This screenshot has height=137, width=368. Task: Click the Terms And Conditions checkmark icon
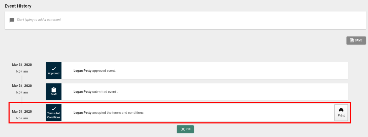pyautogui.click(x=54, y=108)
